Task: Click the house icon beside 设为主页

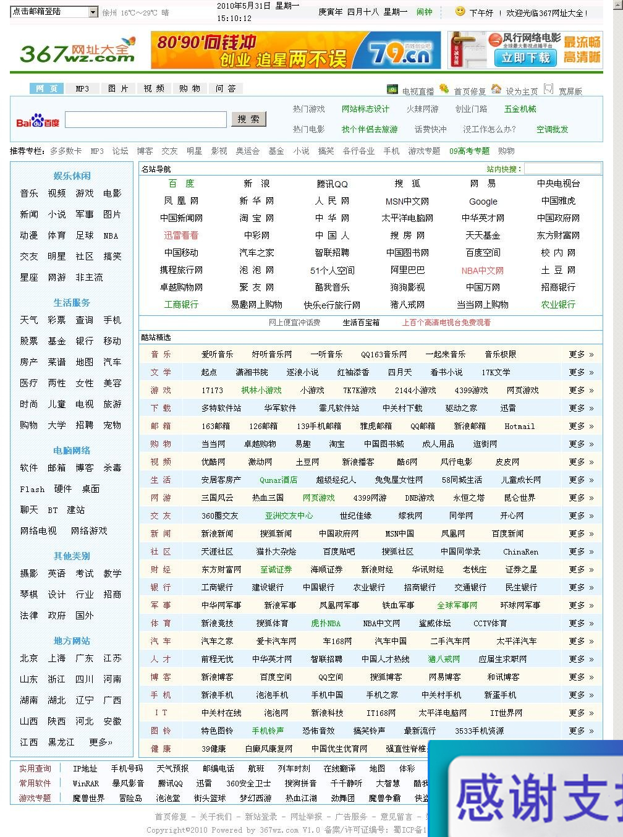Action: (x=496, y=89)
